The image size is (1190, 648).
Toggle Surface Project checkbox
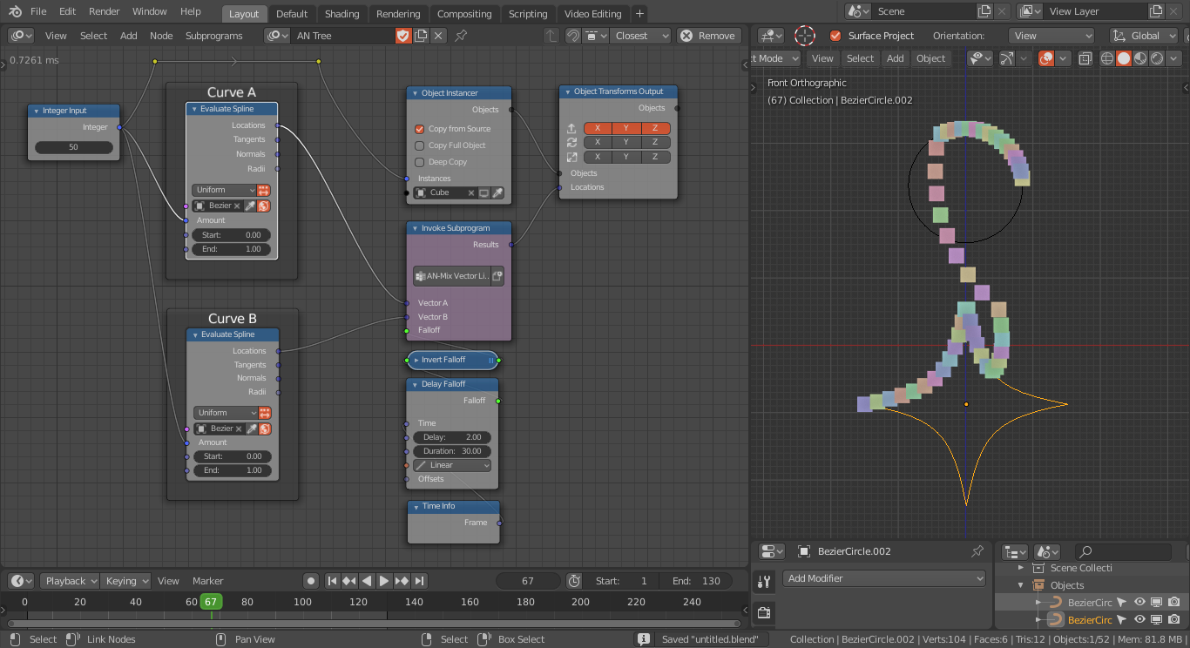(x=835, y=36)
